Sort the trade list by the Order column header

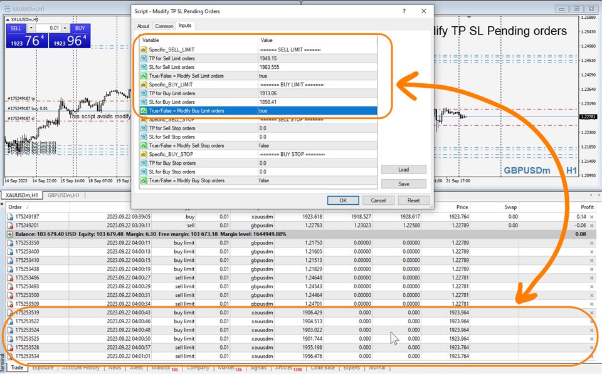pyautogui.click(x=16, y=207)
